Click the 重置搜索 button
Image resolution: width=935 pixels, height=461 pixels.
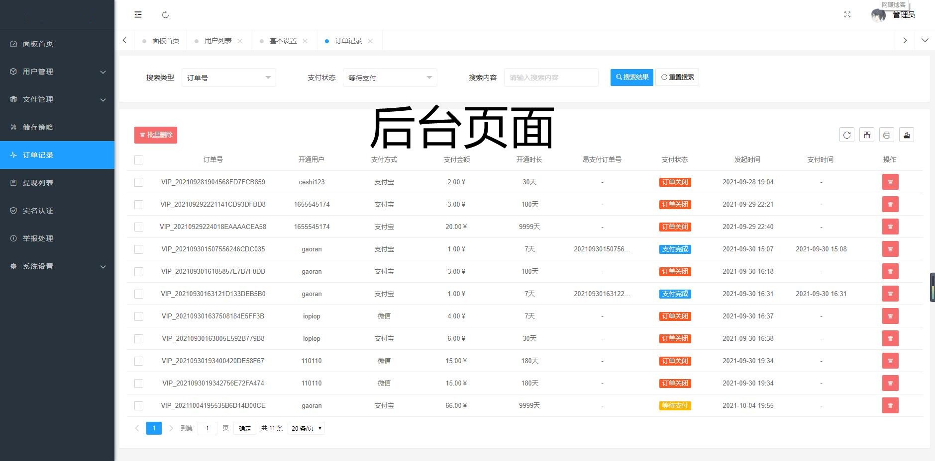point(677,77)
